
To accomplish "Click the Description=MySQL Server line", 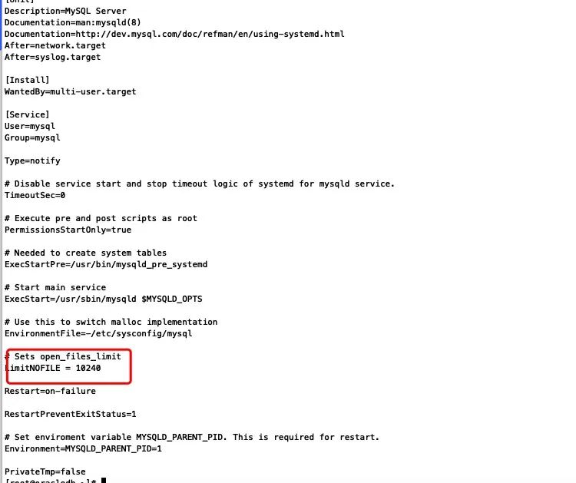I will (x=65, y=11).
